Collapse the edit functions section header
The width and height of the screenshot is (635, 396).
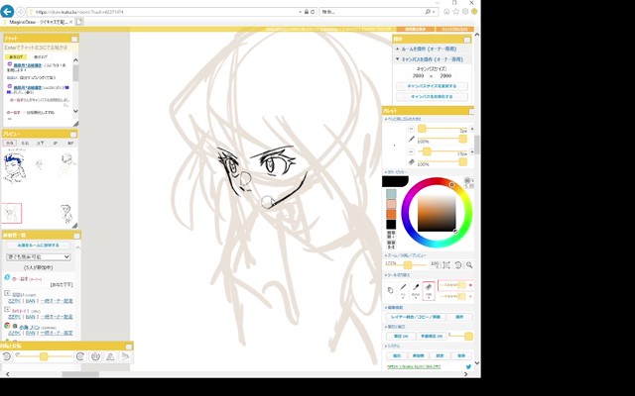tap(393, 308)
